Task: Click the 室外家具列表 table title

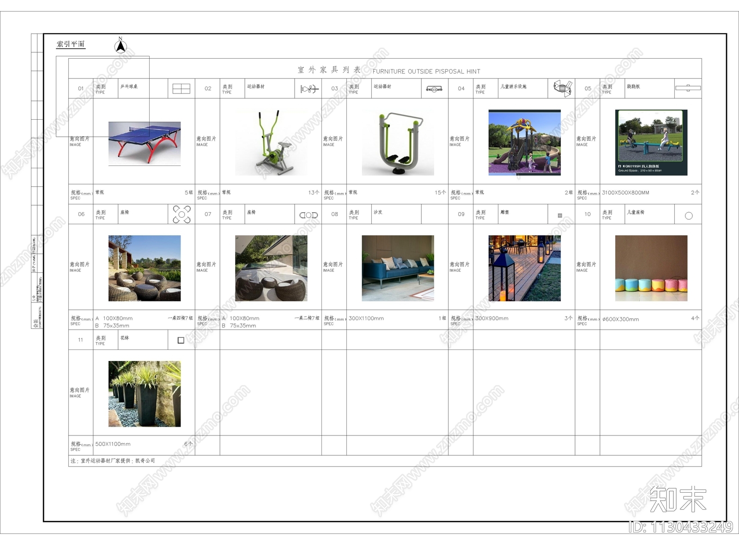Action: (329, 70)
